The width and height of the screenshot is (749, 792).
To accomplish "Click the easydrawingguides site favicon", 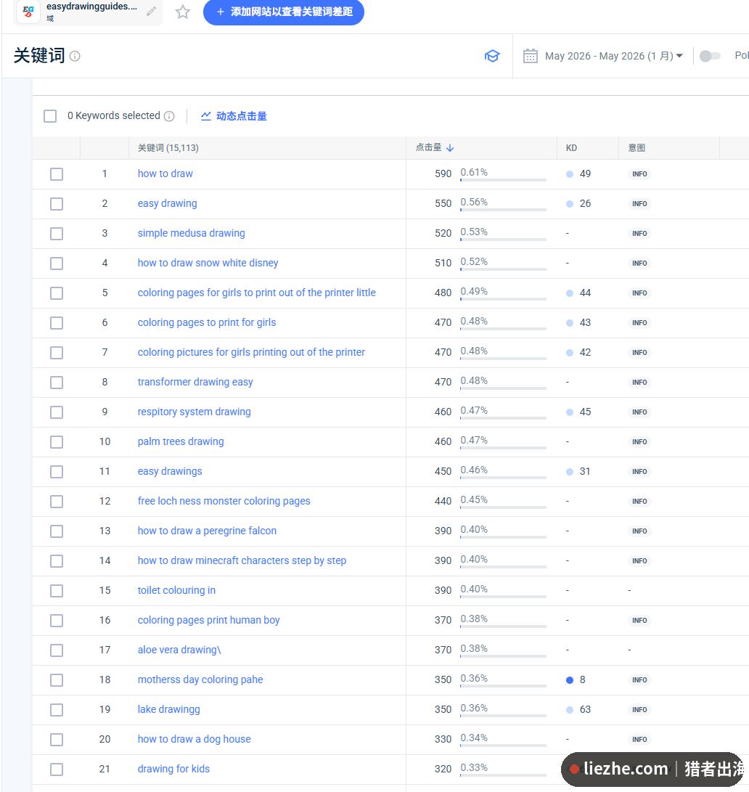I will click(x=28, y=11).
